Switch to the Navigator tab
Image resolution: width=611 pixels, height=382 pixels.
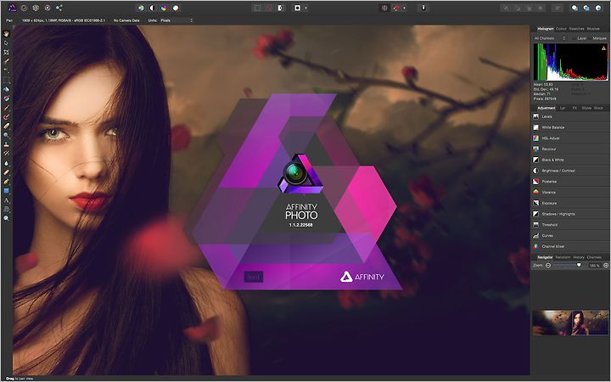[545, 257]
